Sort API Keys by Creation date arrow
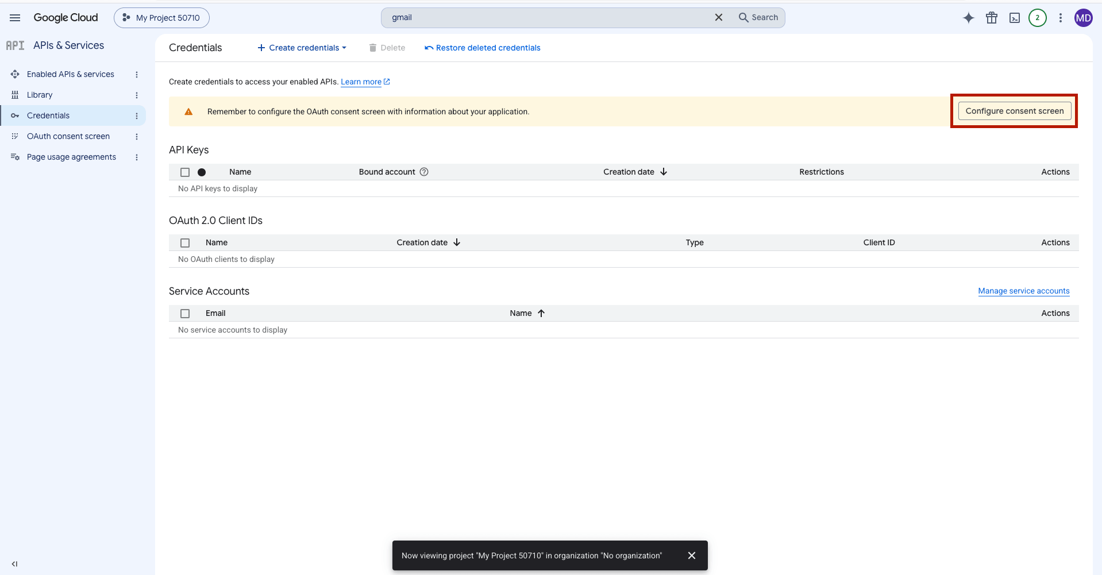The width and height of the screenshot is (1102, 575). [x=664, y=172]
